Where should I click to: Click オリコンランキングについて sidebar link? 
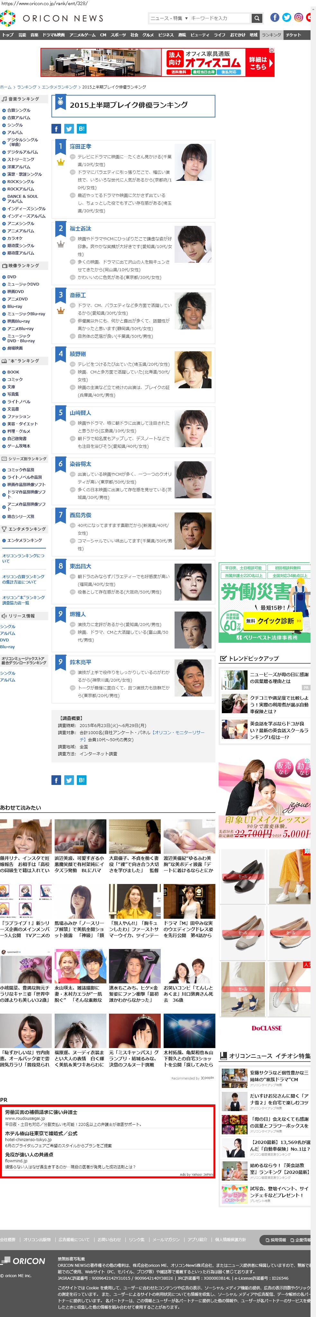(23, 558)
